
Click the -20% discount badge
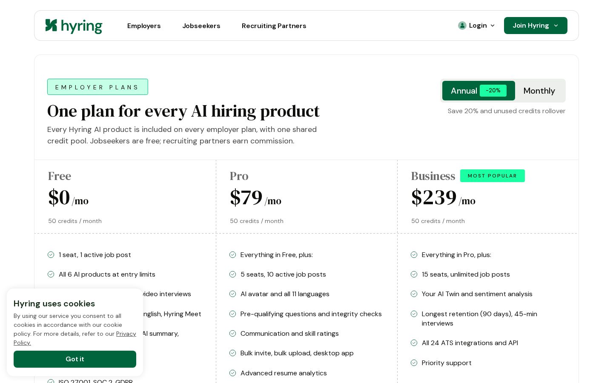tap(493, 91)
